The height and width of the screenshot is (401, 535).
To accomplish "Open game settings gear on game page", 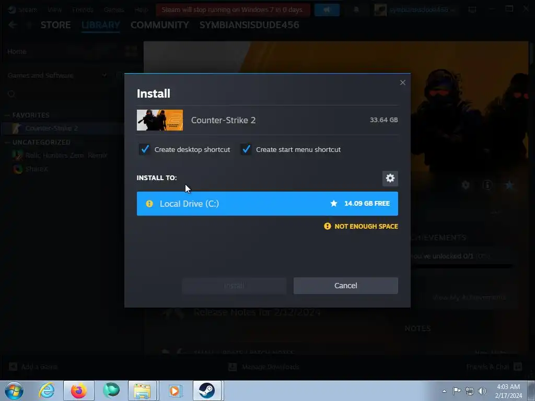I will (466, 185).
